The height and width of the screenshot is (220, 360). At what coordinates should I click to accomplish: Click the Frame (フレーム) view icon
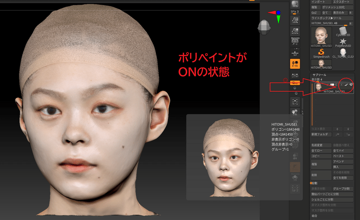(x=295, y=102)
